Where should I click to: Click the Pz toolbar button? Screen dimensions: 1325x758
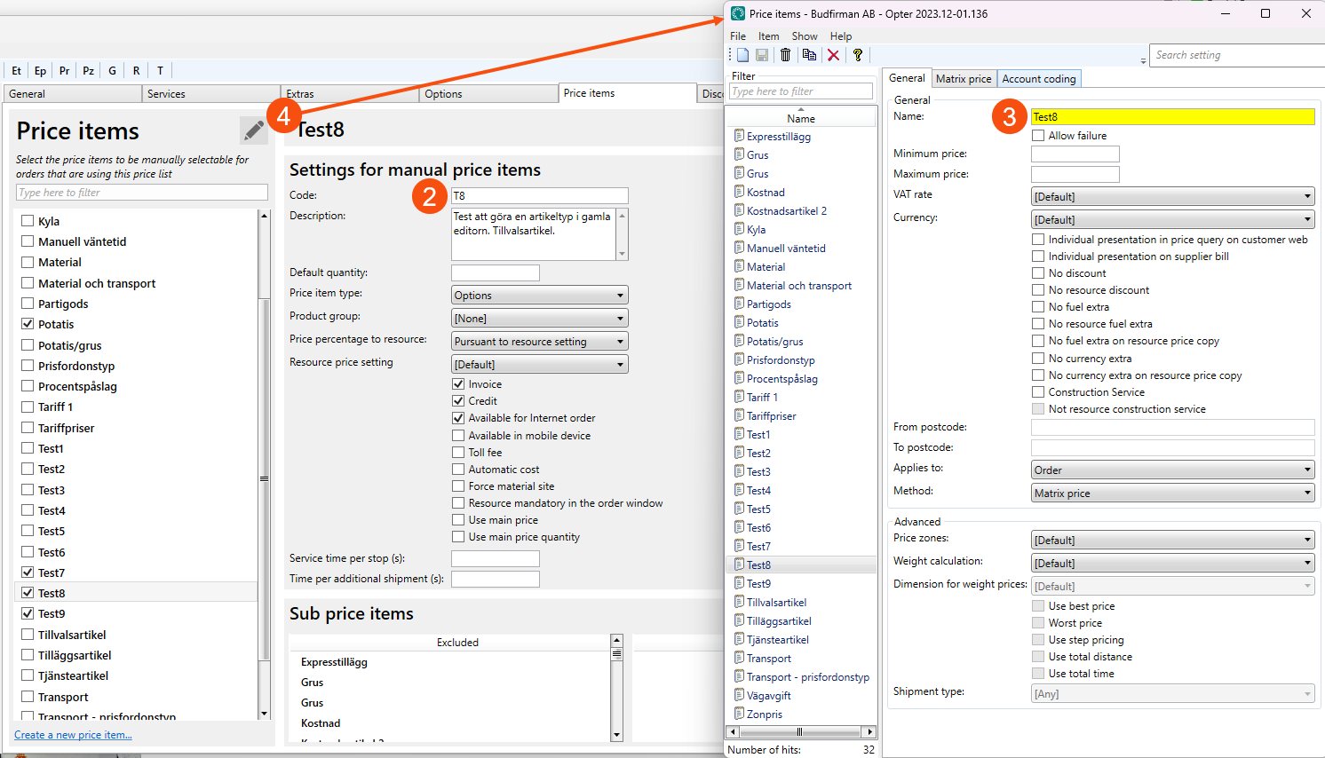pos(88,71)
